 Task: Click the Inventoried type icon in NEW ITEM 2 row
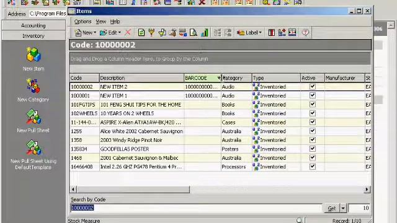click(256, 87)
